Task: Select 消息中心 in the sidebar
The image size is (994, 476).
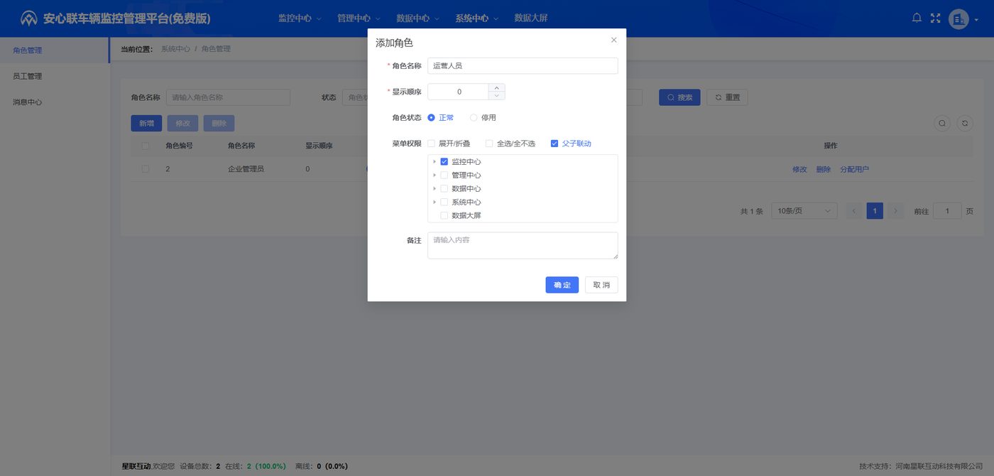Action: click(55, 102)
